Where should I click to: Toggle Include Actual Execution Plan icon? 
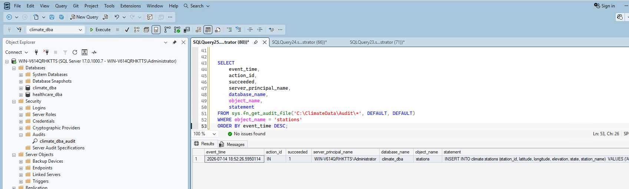168,30
